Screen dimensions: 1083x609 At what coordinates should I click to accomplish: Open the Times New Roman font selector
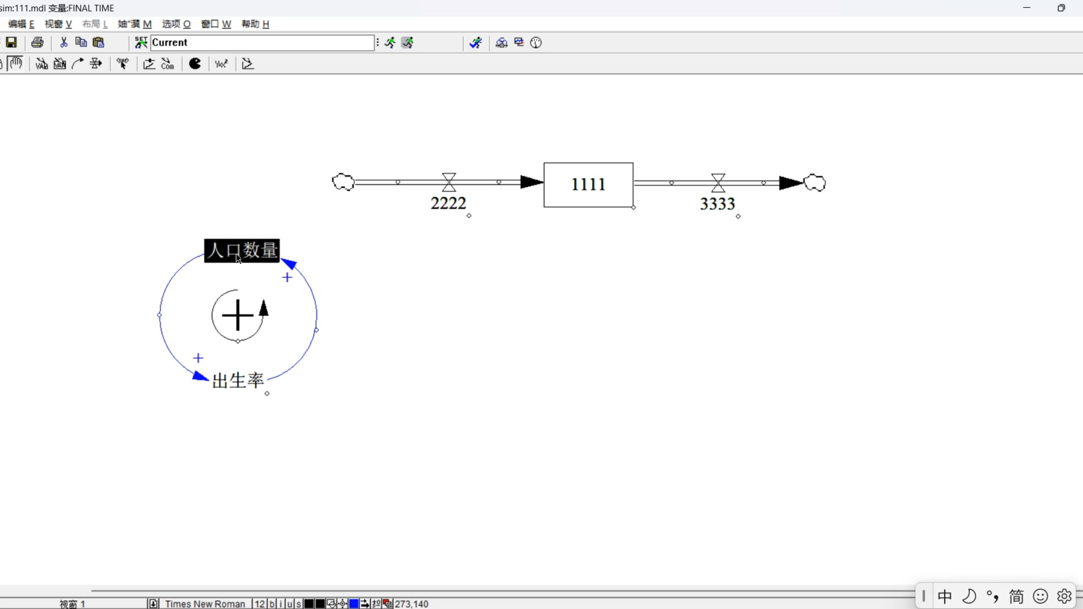[205, 604]
